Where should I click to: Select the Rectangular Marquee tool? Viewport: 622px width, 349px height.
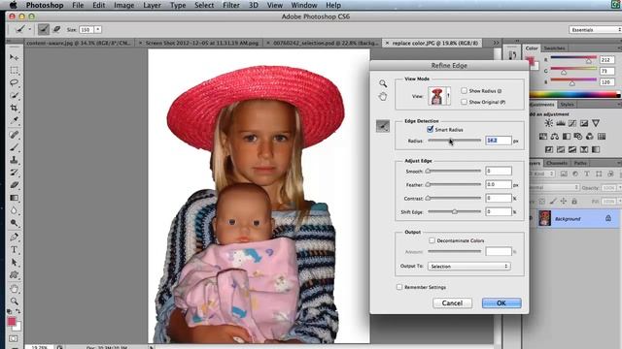coord(14,71)
